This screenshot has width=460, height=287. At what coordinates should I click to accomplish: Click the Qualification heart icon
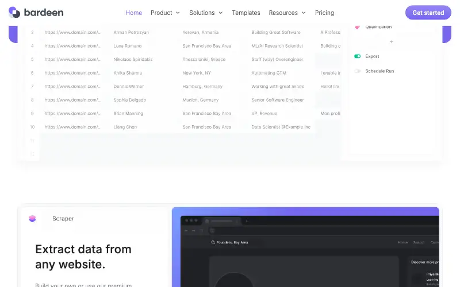point(357,27)
